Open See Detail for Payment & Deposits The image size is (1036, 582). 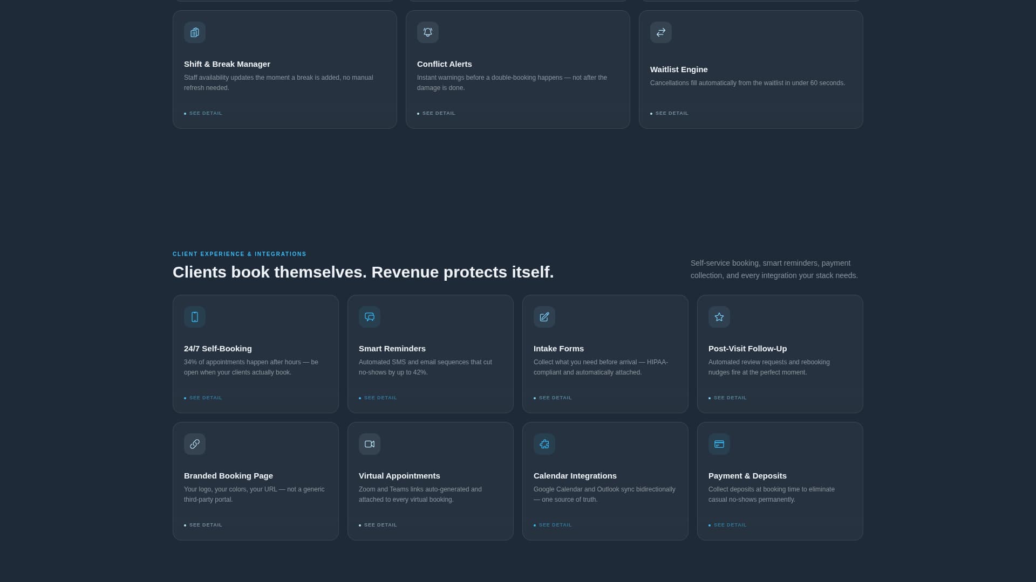[728, 525]
